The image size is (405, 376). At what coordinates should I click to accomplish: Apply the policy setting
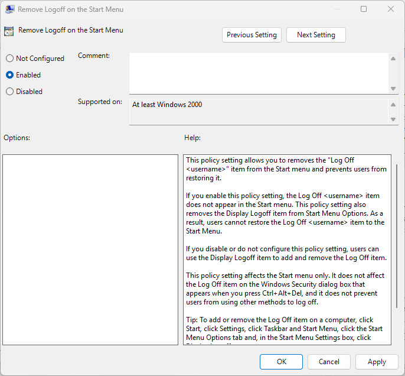click(x=377, y=362)
